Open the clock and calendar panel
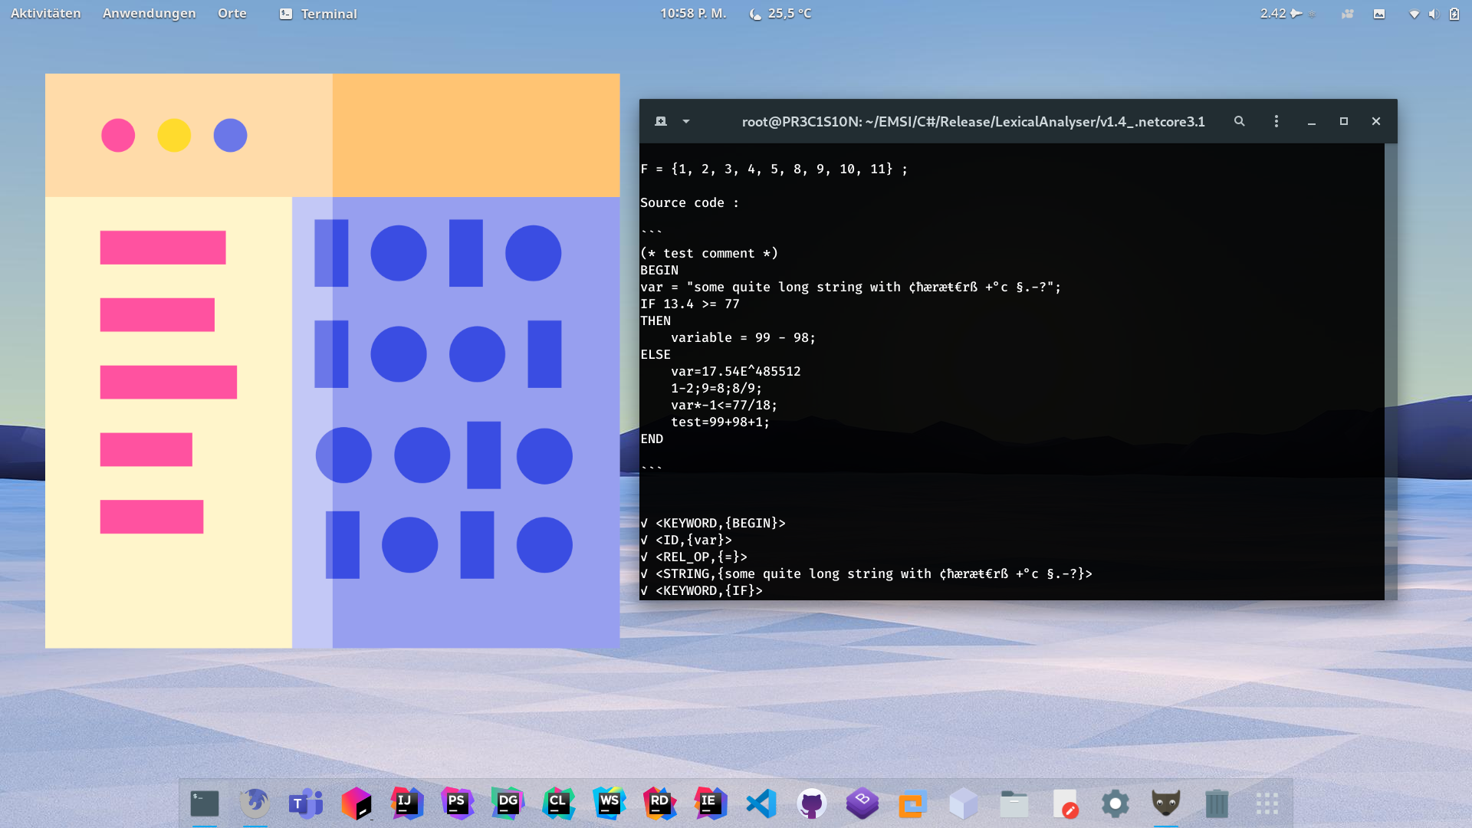The height and width of the screenshot is (828, 1472). 692,13
